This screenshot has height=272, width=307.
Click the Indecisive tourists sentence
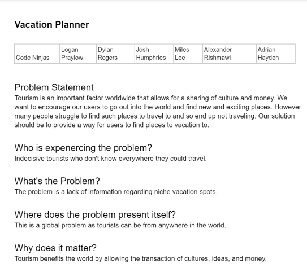click(x=111, y=159)
